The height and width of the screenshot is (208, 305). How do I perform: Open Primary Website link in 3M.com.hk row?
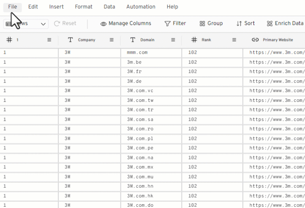[x=277, y=196]
